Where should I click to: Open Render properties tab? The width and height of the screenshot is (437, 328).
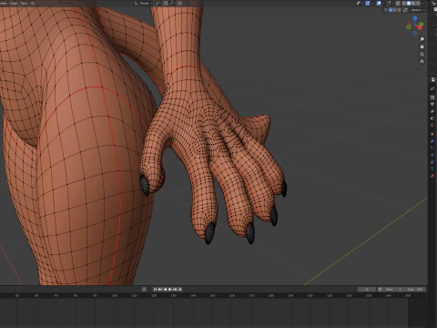(x=432, y=97)
